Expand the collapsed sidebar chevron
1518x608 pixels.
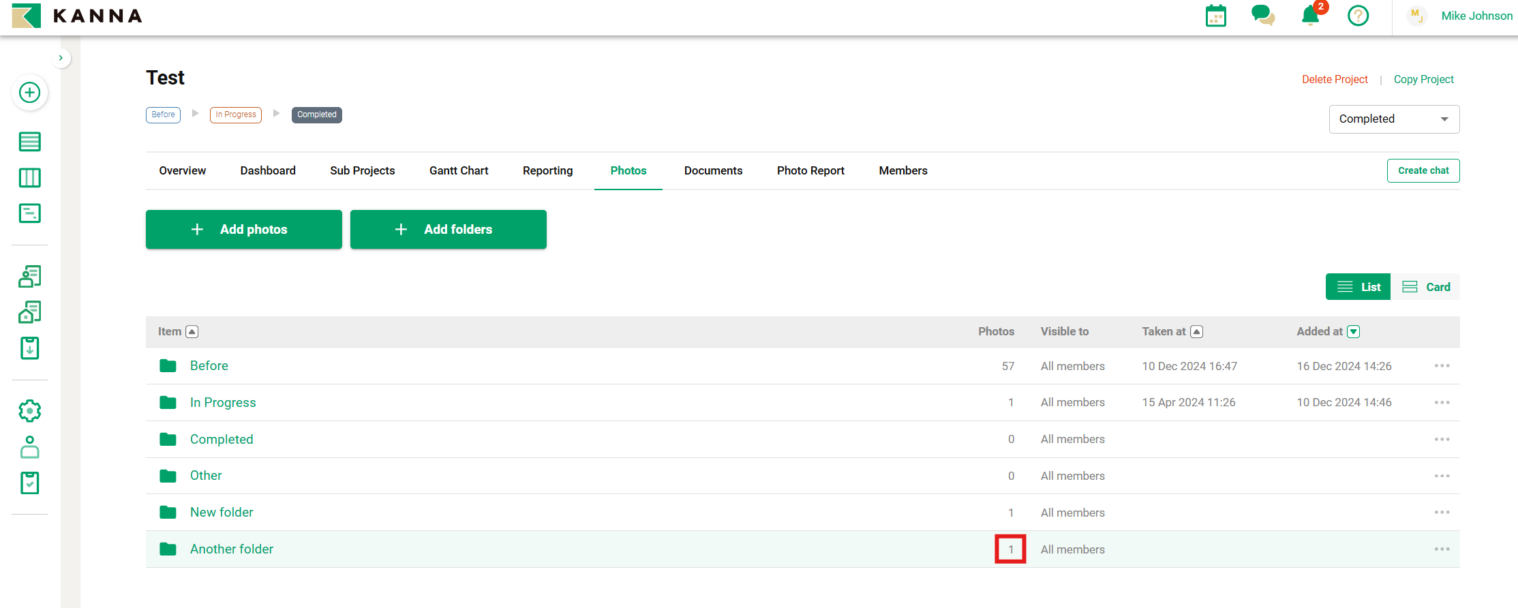point(61,58)
